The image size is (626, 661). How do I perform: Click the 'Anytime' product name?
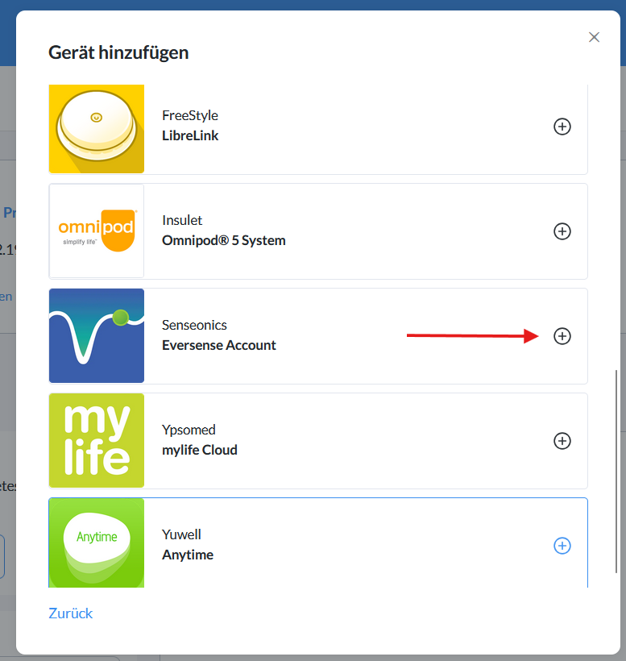188,555
